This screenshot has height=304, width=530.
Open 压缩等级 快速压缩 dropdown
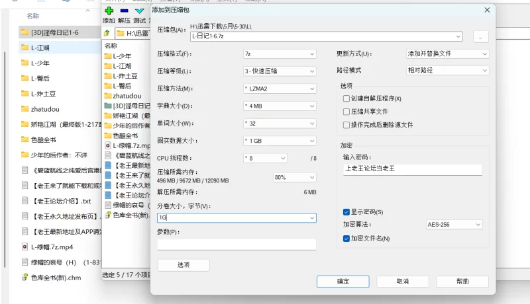coord(280,71)
